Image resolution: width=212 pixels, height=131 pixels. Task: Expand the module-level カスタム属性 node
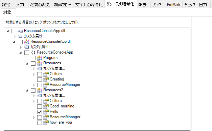pyautogui.click(x=21, y=47)
